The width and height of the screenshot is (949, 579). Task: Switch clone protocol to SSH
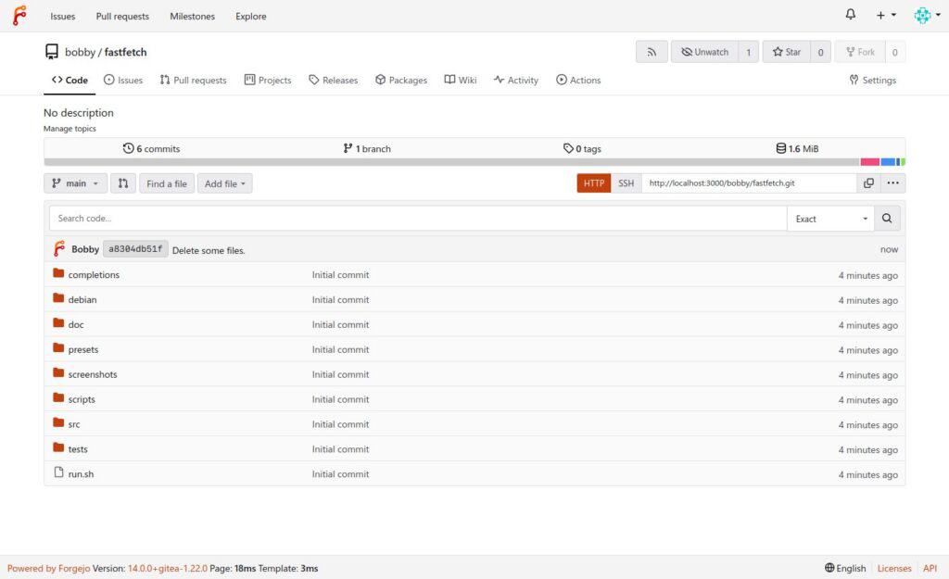point(626,183)
